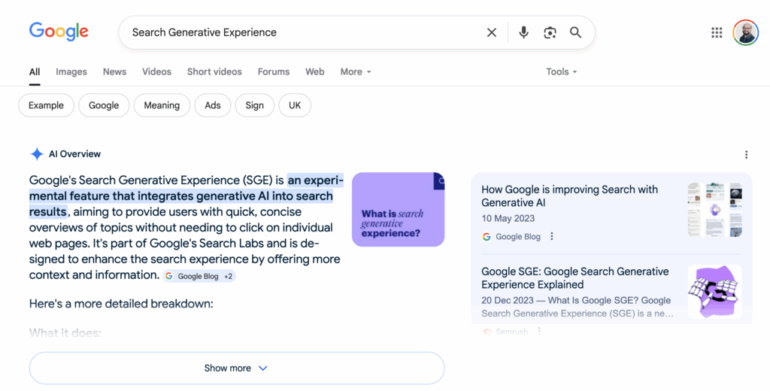Expand AI Overview with Show more

click(237, 368)
